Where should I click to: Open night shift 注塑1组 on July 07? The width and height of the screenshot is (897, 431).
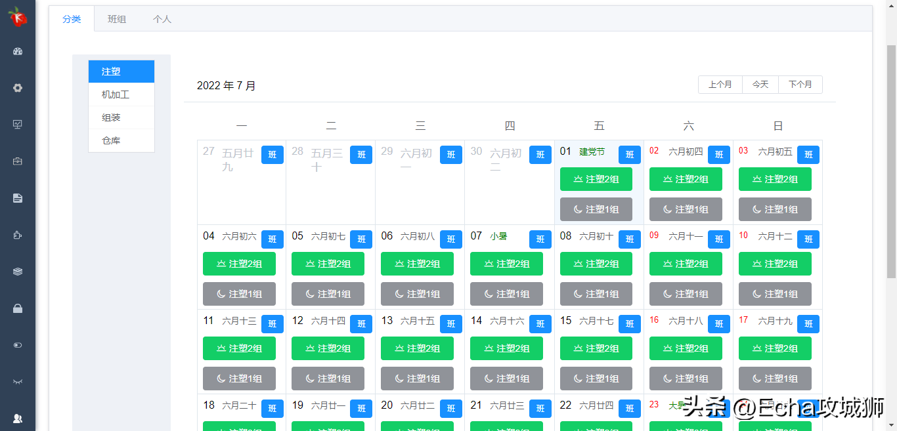coord(506,294)
